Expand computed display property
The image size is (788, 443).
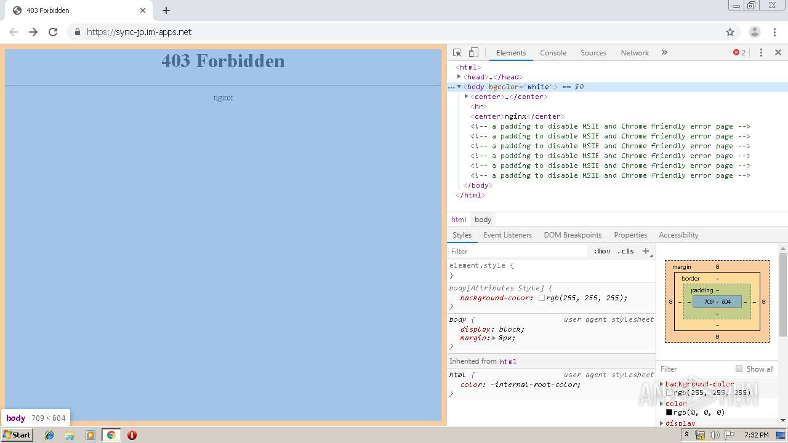[662, 423]
